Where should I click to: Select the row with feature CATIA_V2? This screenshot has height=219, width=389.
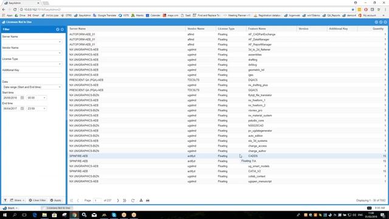pos(227,172)
